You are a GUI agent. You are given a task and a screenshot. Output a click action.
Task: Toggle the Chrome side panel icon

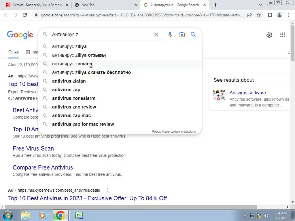tap(270, 15)
